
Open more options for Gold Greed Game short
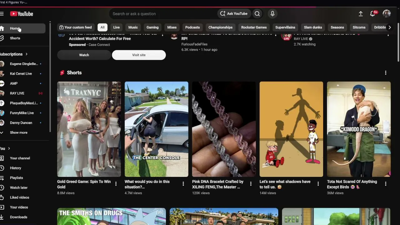[116, 184]
